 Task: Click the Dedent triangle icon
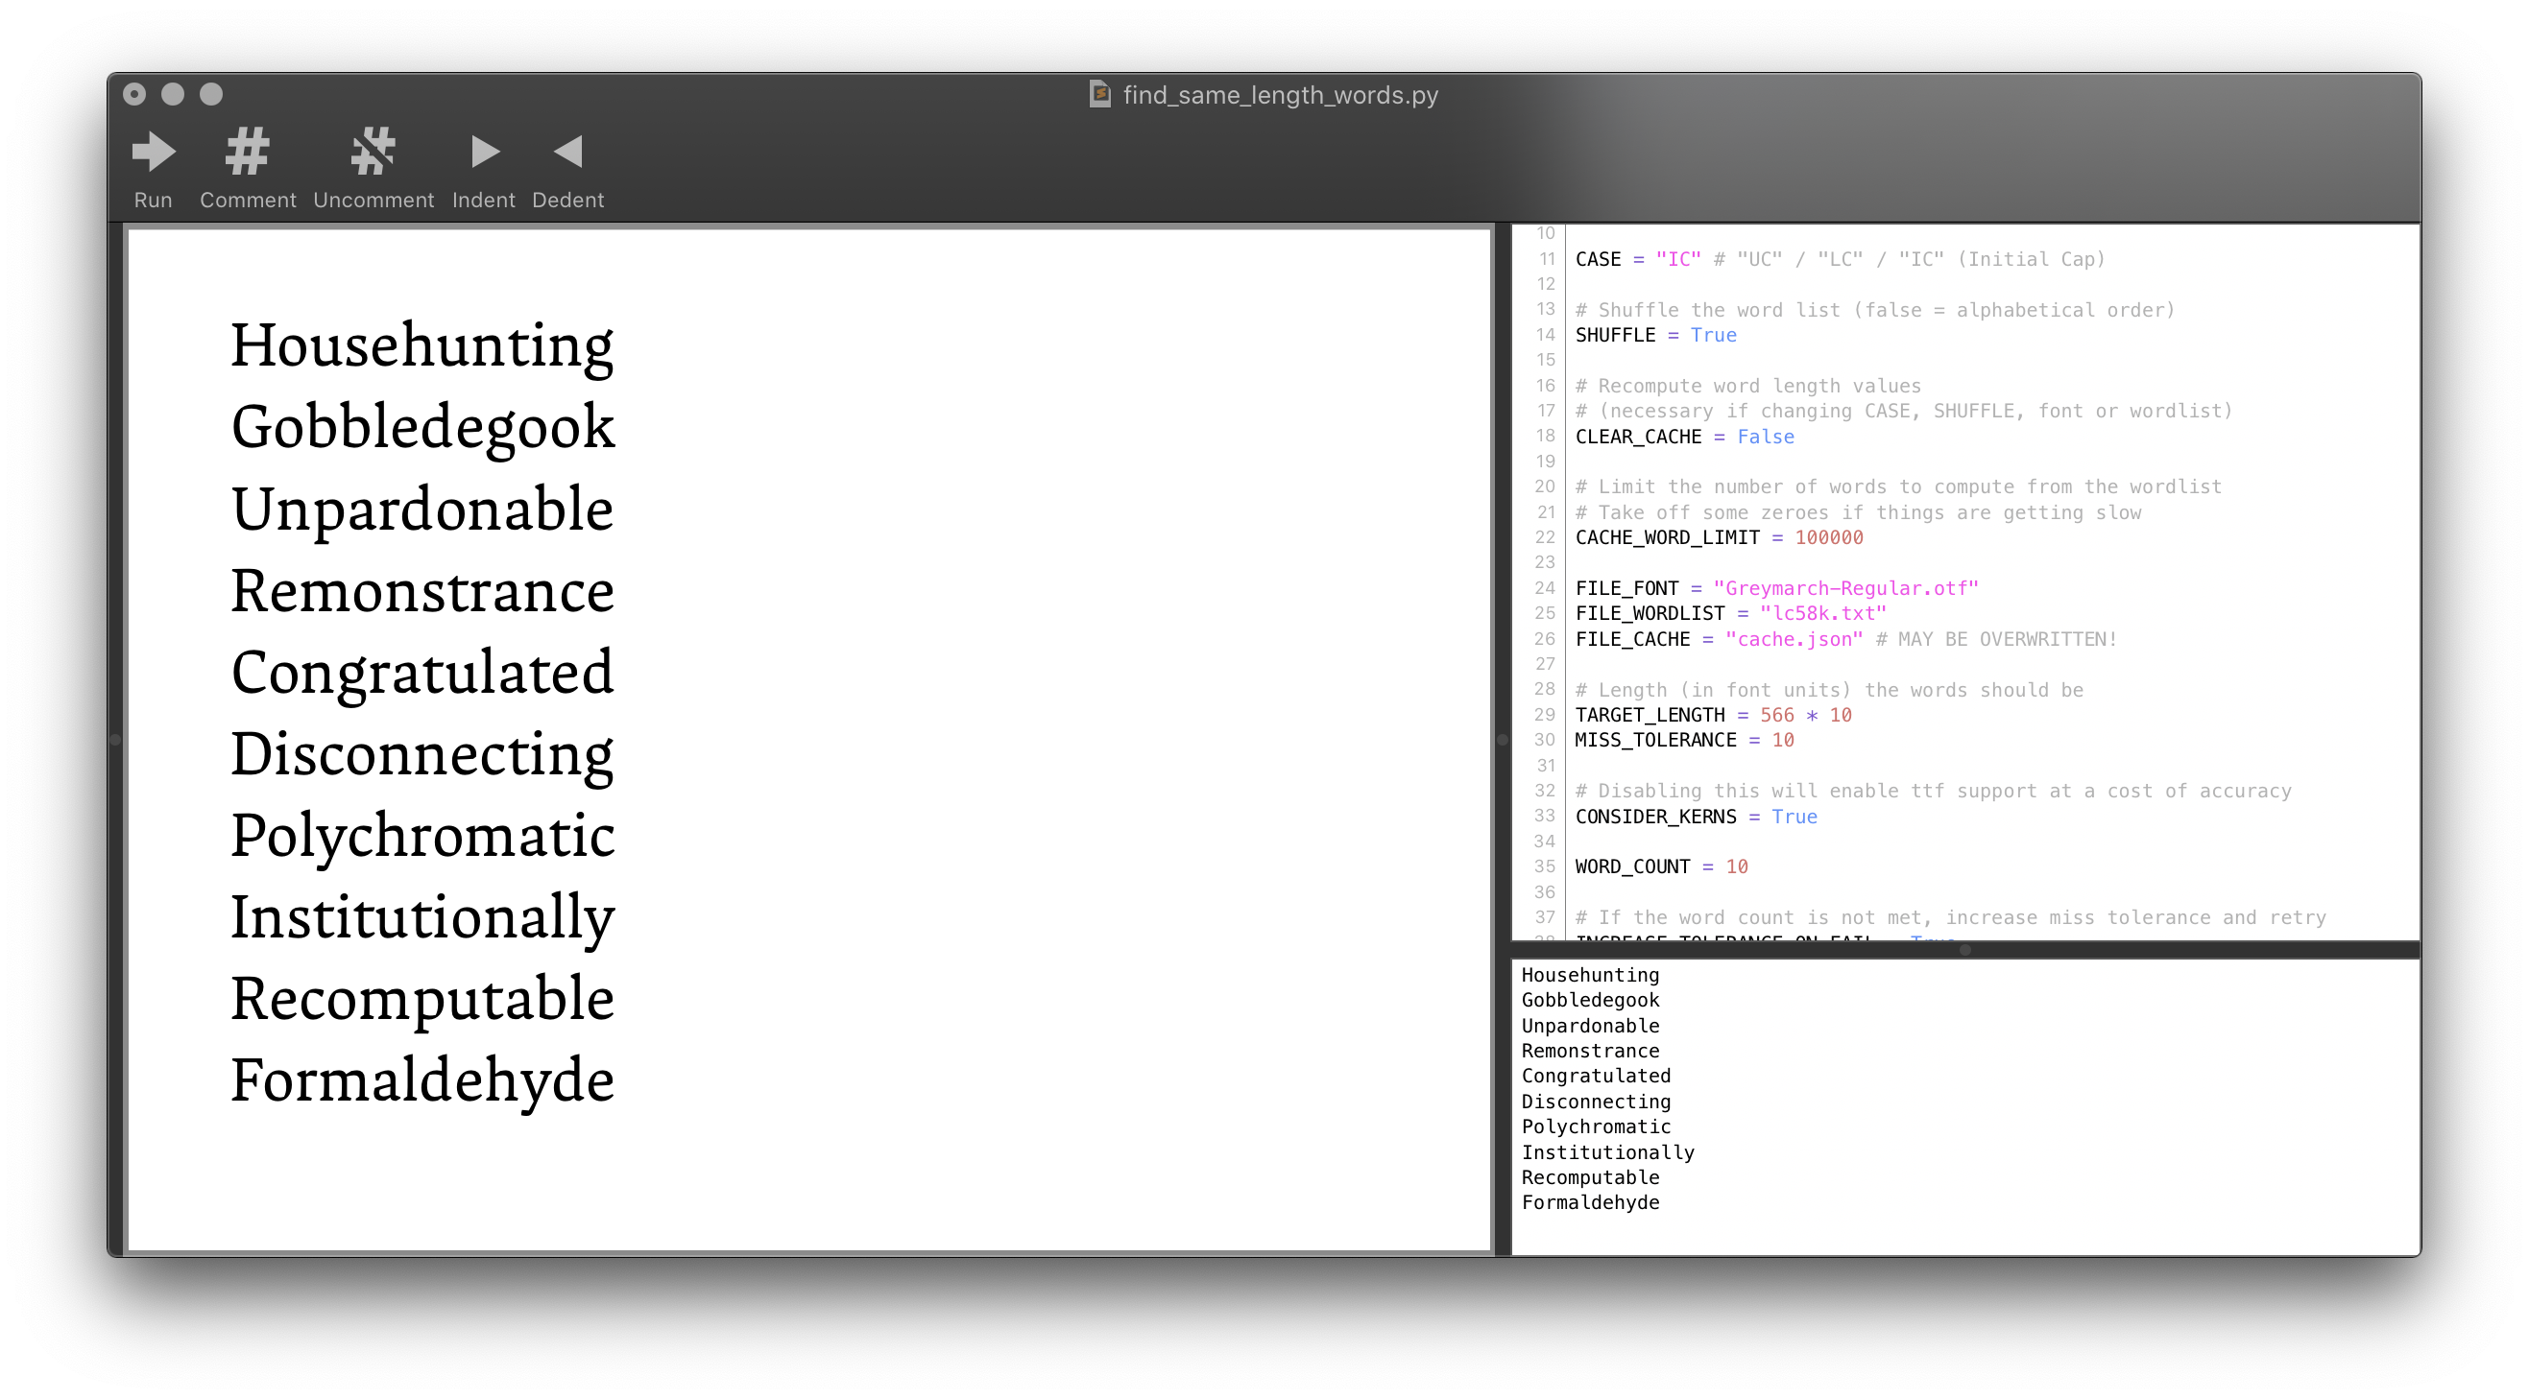tap(568, 152)
